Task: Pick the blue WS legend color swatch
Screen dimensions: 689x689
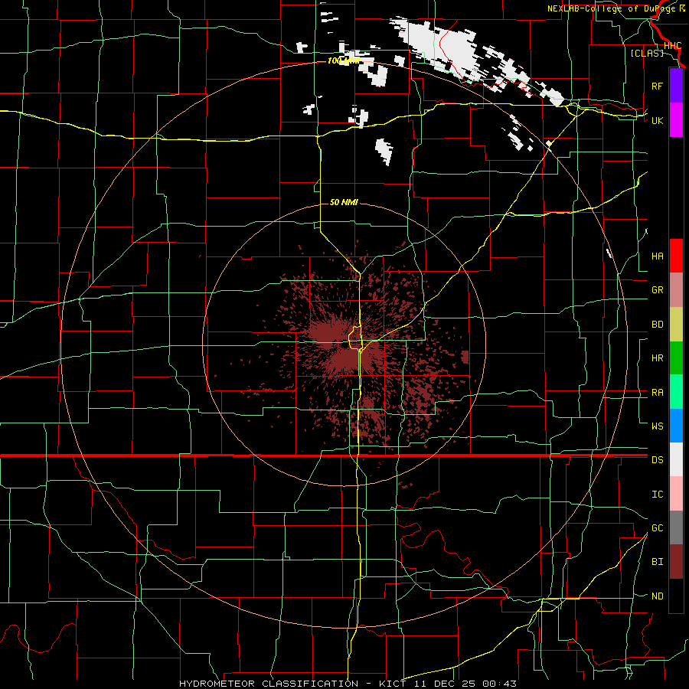Action: (x=676, y=426)
